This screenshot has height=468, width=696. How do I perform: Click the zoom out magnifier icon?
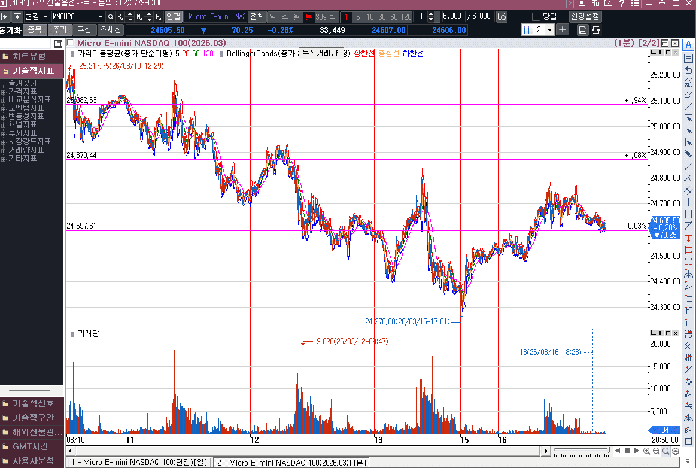[657, 451]
